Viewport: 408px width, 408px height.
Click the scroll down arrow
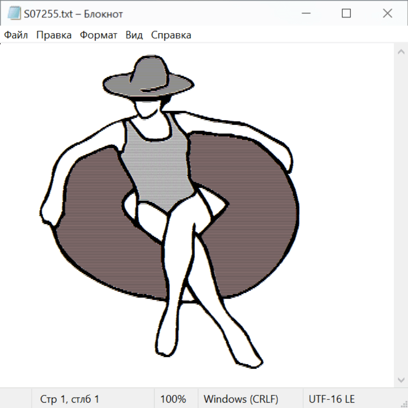click(401, 379)
